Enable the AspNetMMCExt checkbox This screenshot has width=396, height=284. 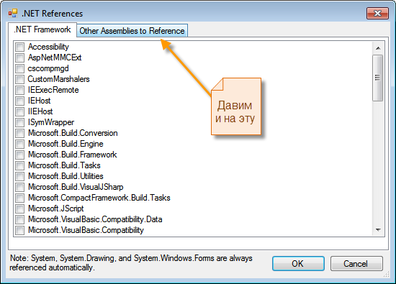[x=19, y=58]
